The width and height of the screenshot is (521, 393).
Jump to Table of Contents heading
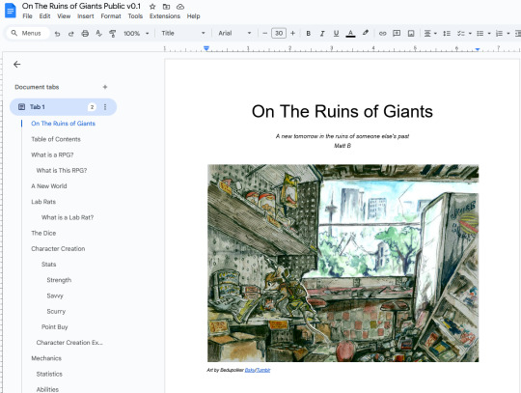click(x=56, y=139)
